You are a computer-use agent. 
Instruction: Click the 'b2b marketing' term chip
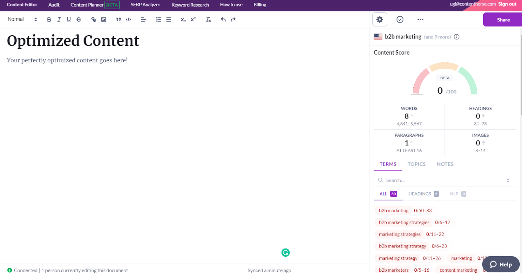click(405, 211)
